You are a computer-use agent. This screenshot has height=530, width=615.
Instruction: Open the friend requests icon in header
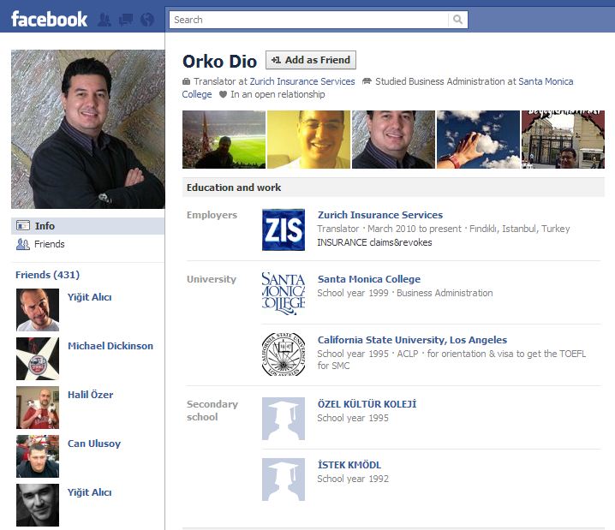[x=104, y=20]
